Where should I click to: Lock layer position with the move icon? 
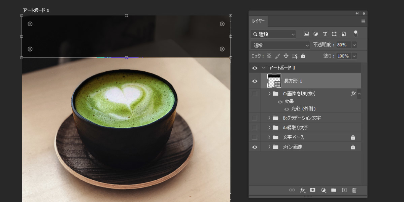(286, 56)
